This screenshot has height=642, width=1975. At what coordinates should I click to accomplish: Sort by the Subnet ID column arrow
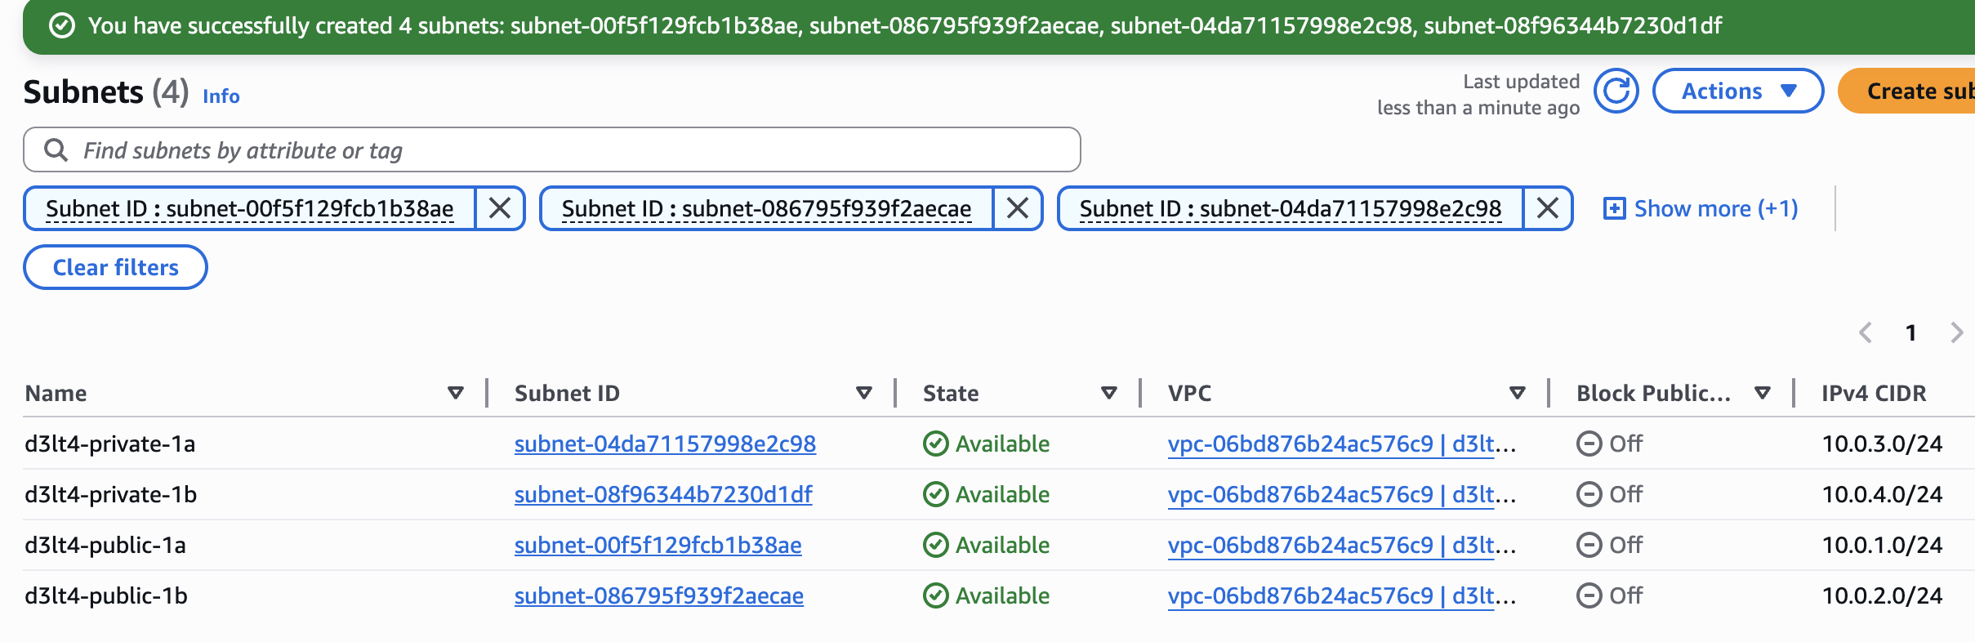click(863, 393)
